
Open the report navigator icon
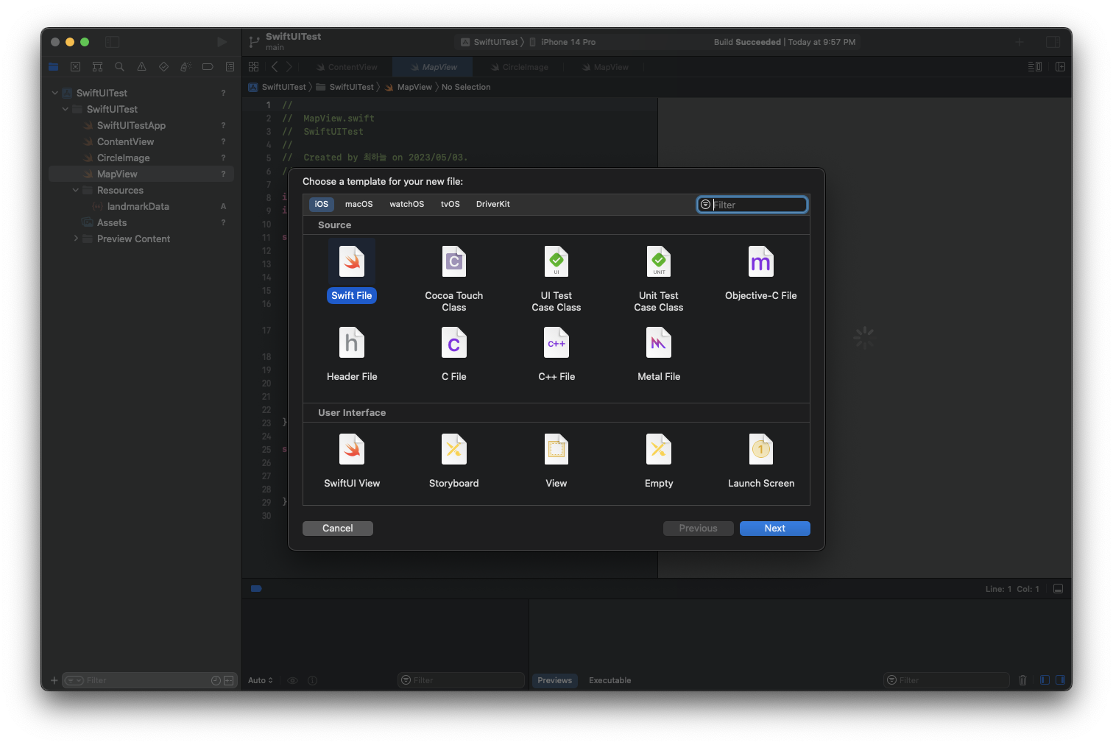click(230, 66)
